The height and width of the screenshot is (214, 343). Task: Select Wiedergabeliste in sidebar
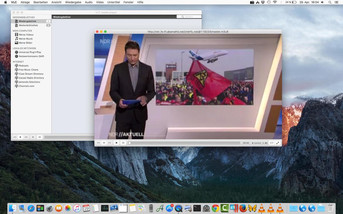(31, 21)
